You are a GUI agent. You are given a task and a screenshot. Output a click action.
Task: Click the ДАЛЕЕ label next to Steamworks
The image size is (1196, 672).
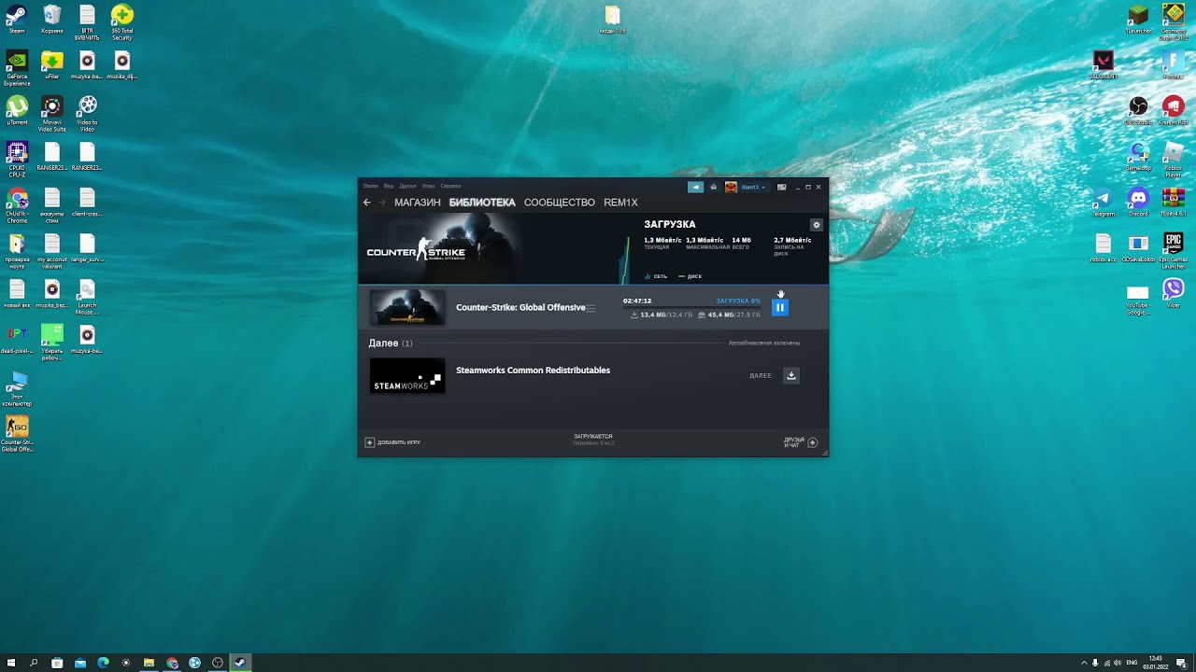761,375
